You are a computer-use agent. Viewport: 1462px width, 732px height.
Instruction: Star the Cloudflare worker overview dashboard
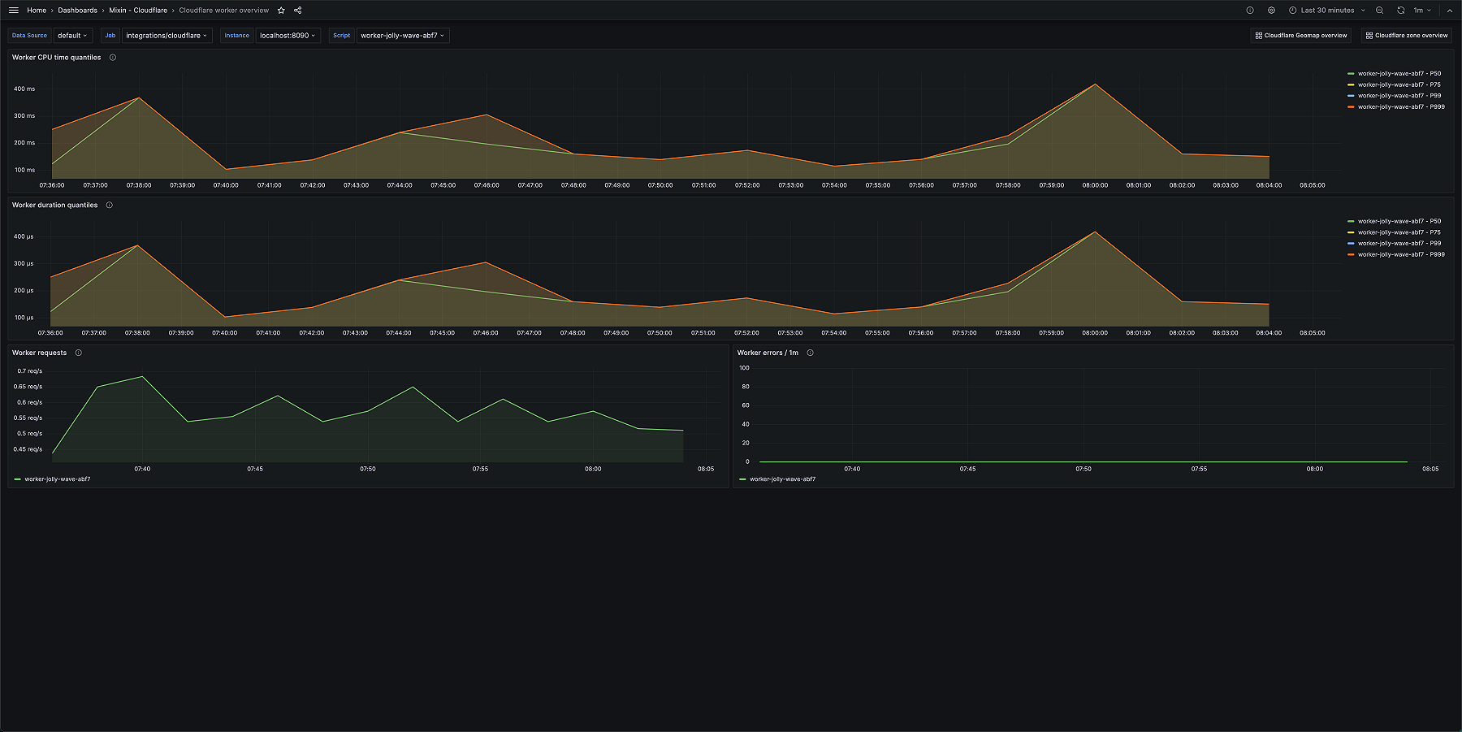pos(280,10)
